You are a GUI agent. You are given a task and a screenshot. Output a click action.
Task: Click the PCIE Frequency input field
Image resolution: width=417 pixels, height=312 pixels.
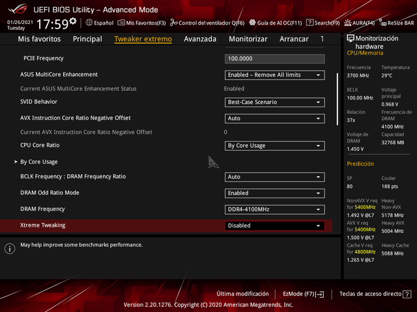coord(275,59)
